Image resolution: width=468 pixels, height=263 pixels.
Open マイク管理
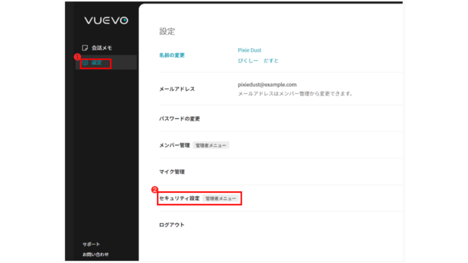171,172
